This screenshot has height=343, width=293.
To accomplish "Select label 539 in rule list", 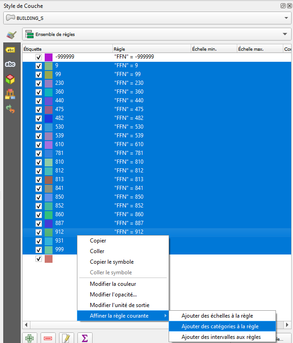I will (59, 136).
